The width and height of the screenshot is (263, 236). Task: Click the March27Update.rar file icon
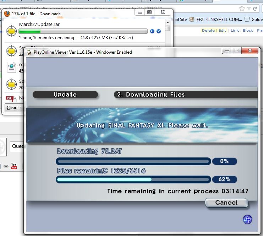coord(12,31)
